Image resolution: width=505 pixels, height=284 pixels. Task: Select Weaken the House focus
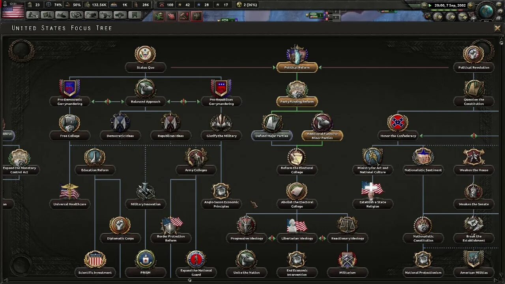474,170
